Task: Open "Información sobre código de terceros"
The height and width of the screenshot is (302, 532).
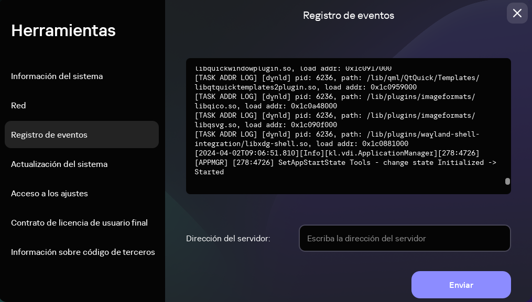Action: [x=83, y=252]
